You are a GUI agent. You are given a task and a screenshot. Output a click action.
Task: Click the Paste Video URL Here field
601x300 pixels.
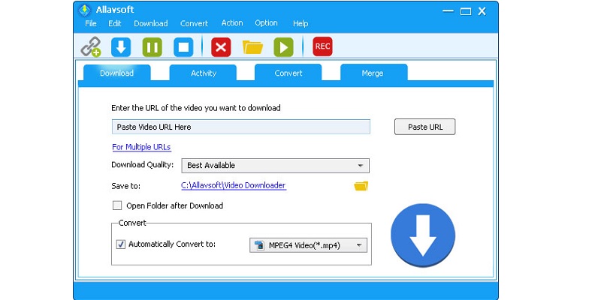coord(241,127)
